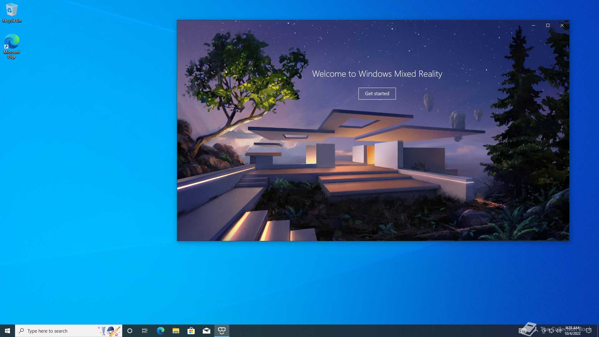599x337 pixels.
Task: Minimize the Mixed Reality Portal window
Action: coord(533,25)
